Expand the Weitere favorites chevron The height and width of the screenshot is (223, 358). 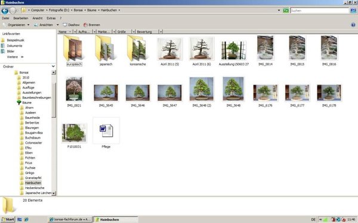click(22, 57)
